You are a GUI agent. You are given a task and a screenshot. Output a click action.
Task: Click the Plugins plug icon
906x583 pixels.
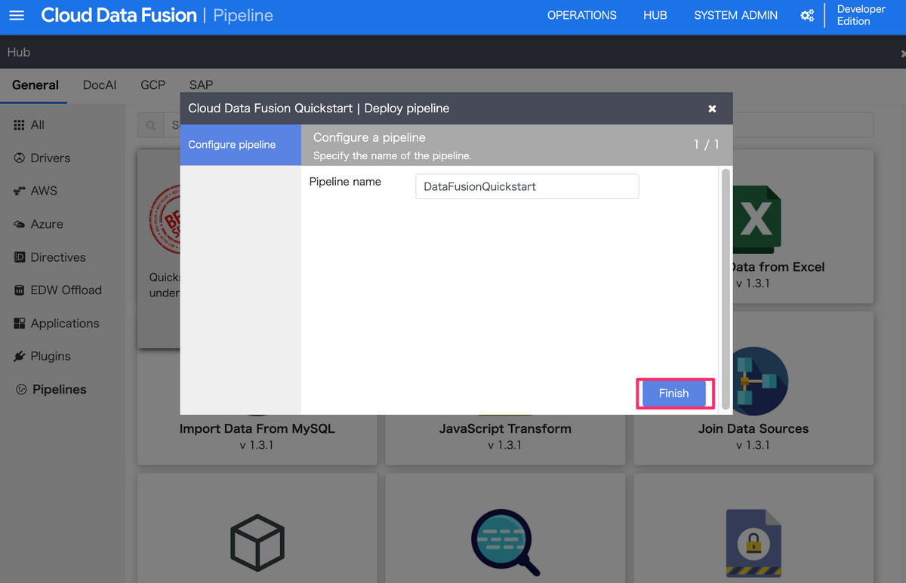click(x=20, y=357)
